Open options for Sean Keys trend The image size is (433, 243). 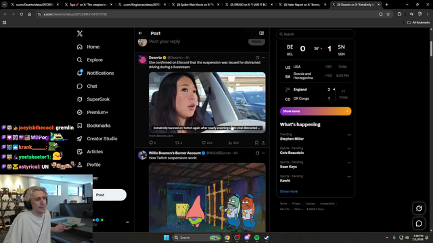[349, 163]
